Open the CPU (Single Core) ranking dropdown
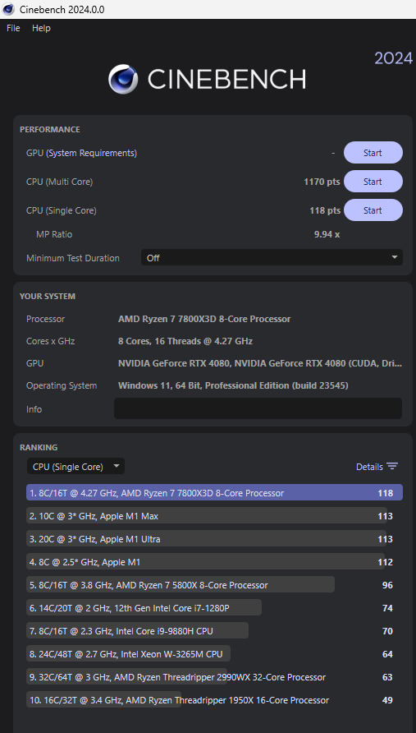This screenshot has width=416, height=733. 75,466
